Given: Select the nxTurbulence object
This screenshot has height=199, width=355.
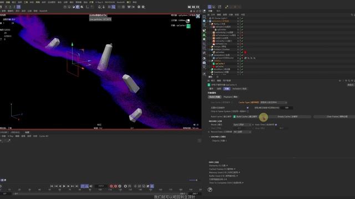Looking at the screenshot, I should 225,35.
